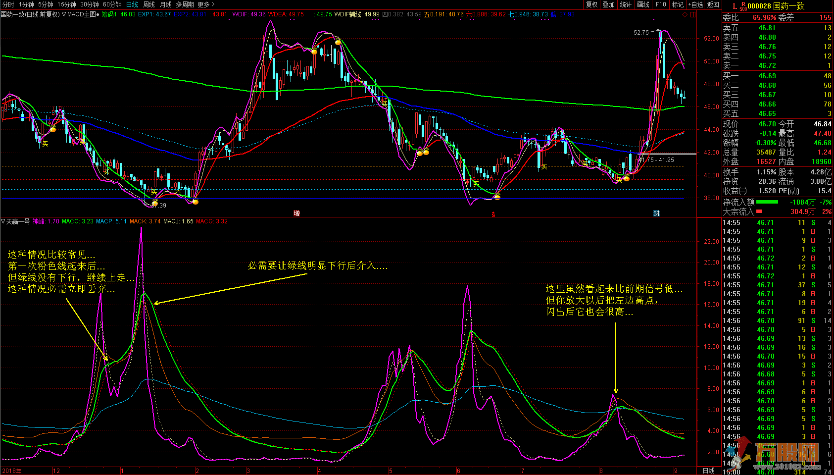Click the L margin-trading marker icon
834x475 pixels.
tap(735, 6)
